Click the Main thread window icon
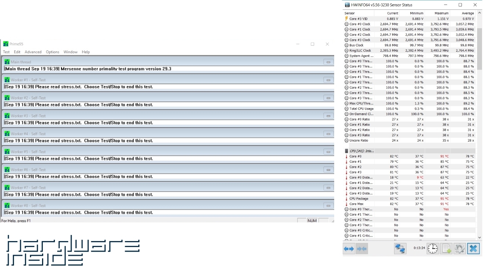 (7, 62)
